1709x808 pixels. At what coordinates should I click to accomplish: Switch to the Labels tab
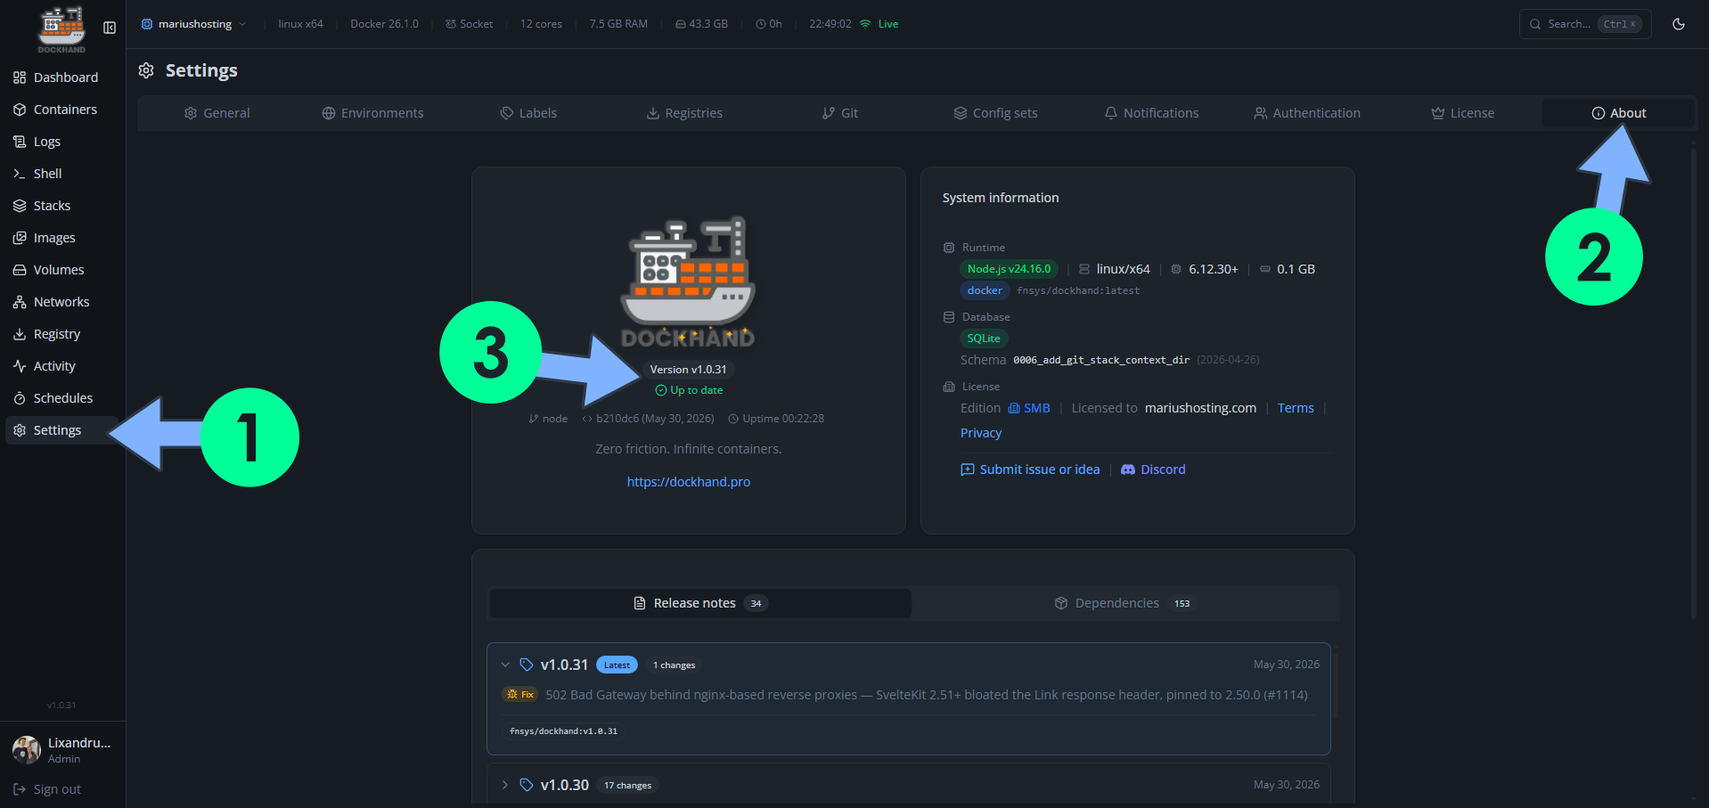pos(528,113)
